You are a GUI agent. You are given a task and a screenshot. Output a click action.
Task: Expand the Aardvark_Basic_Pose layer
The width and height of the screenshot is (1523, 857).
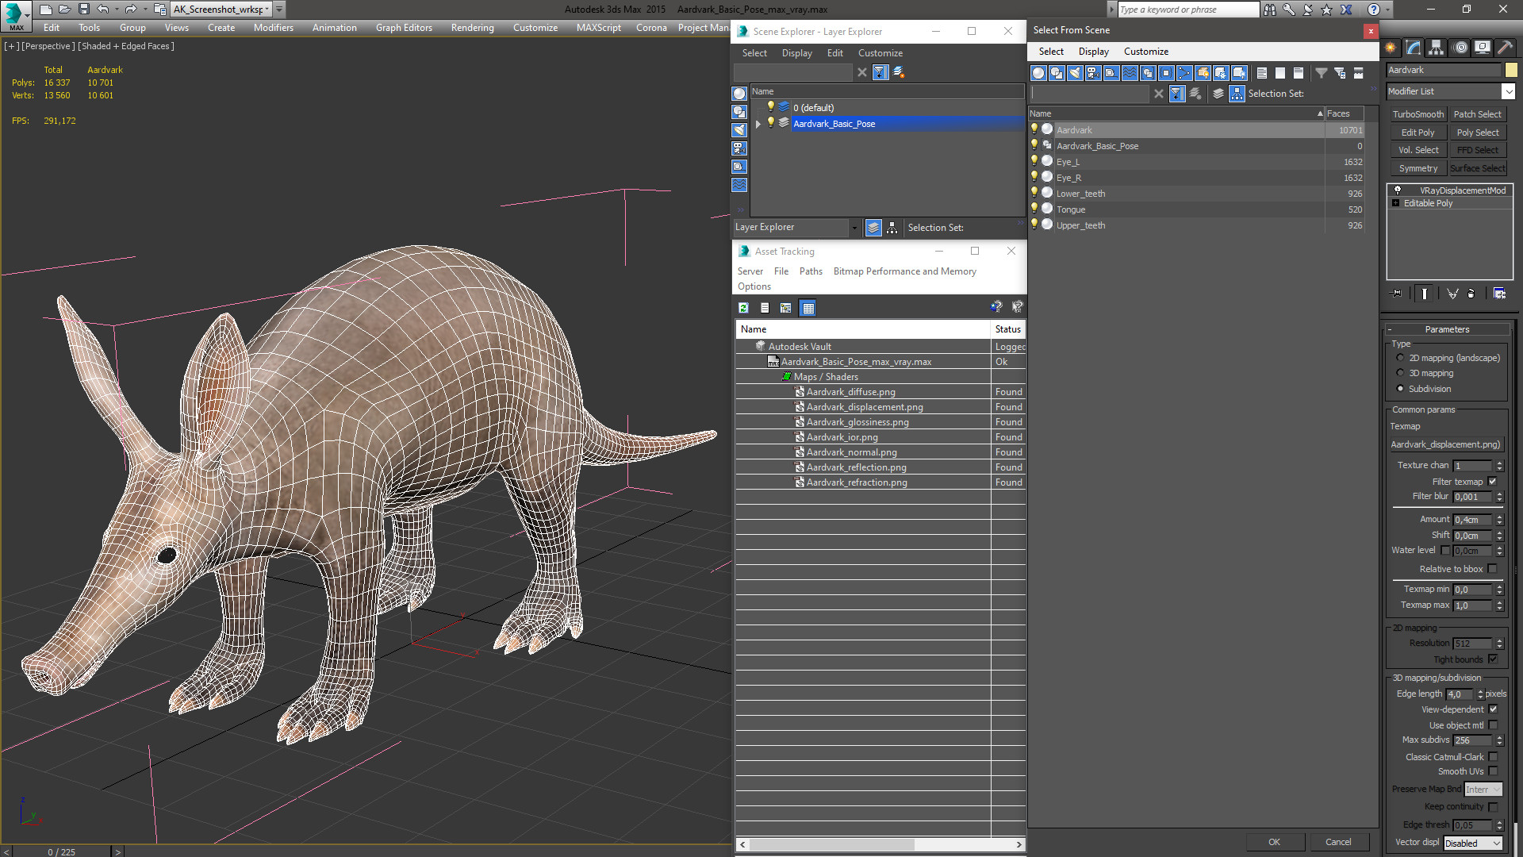coord(758,124)
